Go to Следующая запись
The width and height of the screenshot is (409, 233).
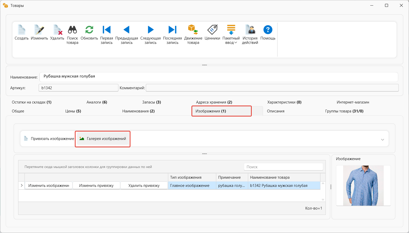coord(151,30)
